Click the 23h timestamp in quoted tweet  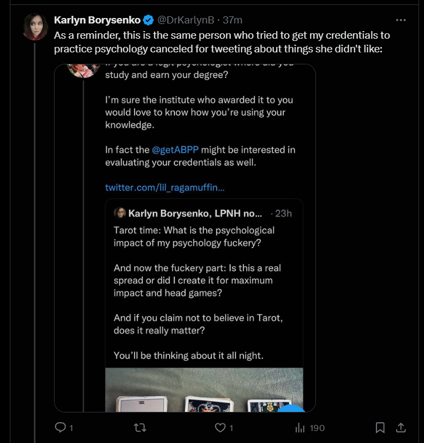tap(283, 213)
